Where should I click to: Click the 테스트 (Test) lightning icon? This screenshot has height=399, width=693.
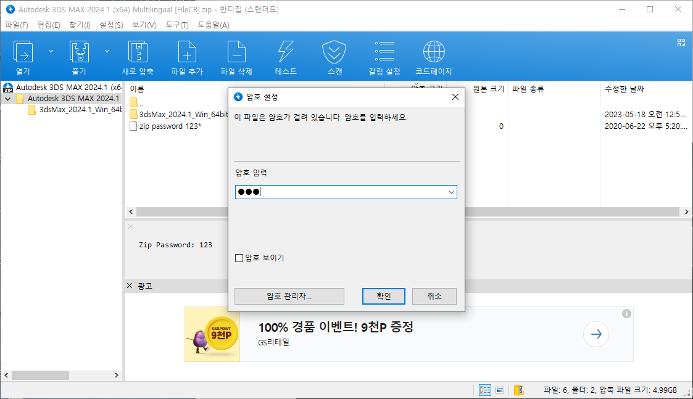point(286,52)
